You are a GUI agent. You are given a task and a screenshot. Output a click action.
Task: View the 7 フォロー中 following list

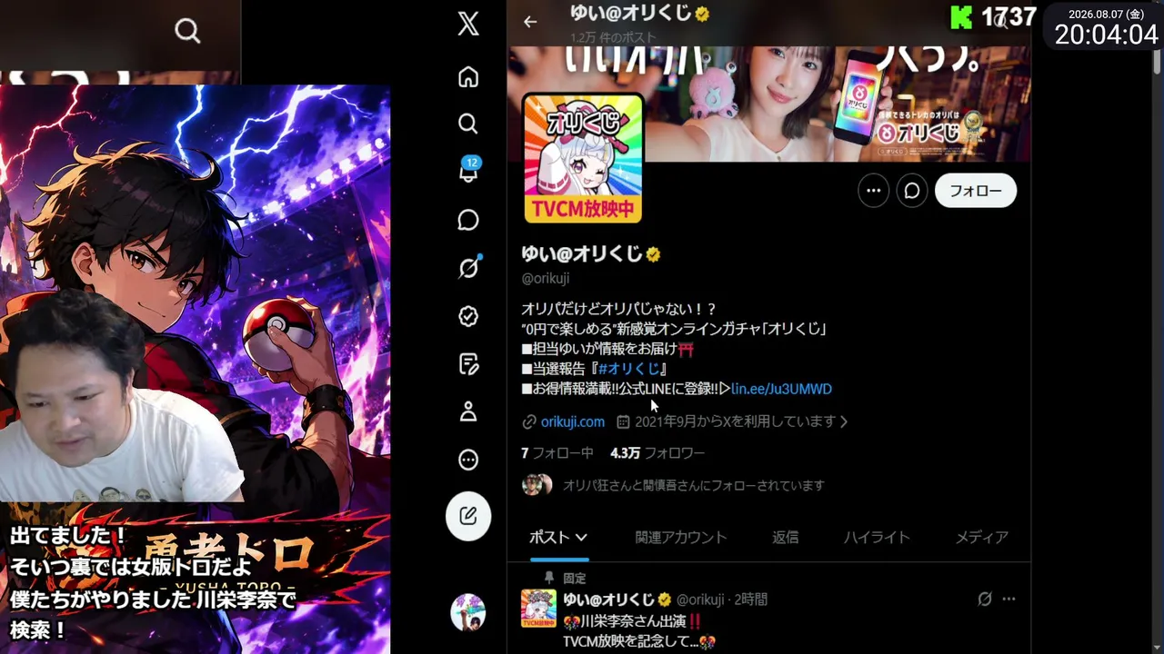click(x=557, y=453)
